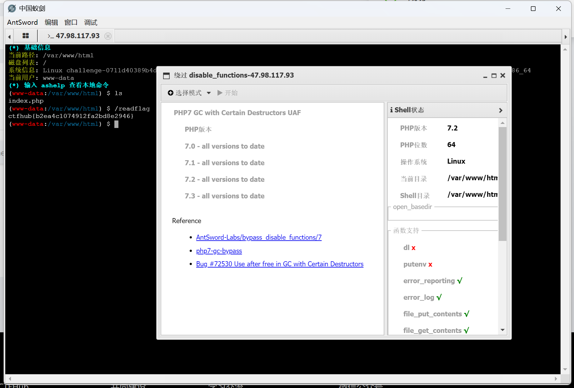The image size is (574, 388).
Task: Open Bug #72530 Use after free link
Action: [280, 264]
